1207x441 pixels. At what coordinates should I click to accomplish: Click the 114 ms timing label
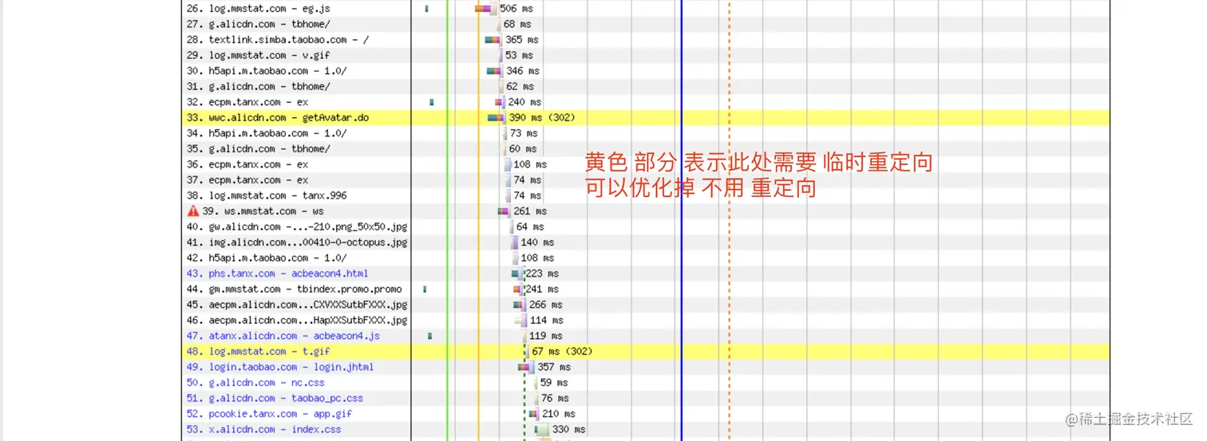[546, 321]
